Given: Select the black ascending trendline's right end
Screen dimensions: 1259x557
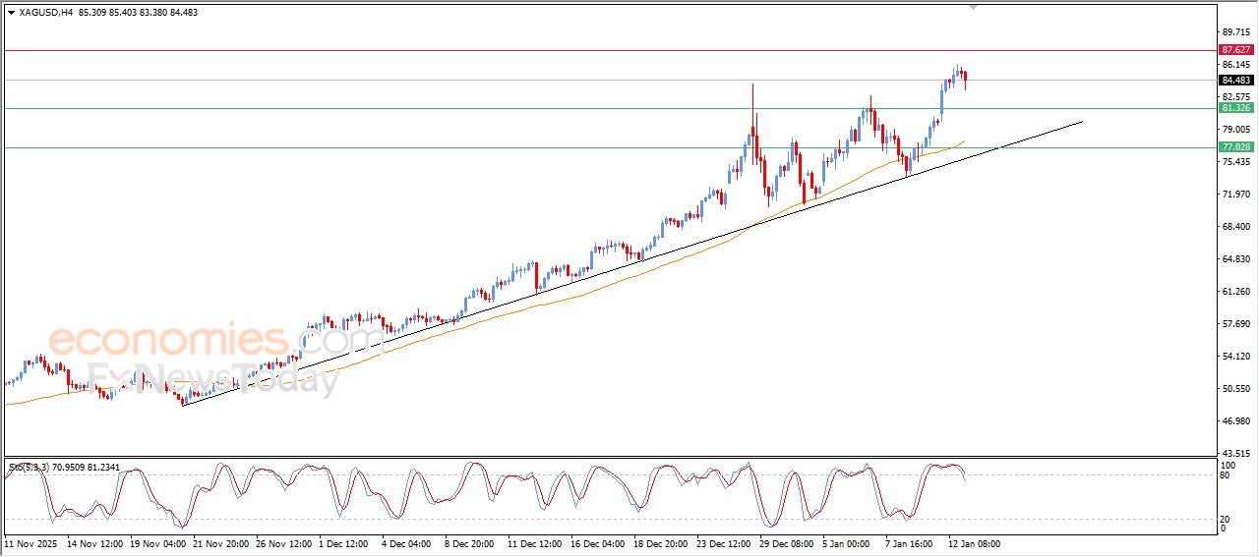Looking at the screenshot, I should pos(1080,122).
